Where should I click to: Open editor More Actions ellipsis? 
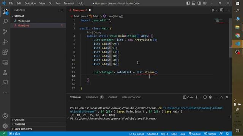point(227,10)
